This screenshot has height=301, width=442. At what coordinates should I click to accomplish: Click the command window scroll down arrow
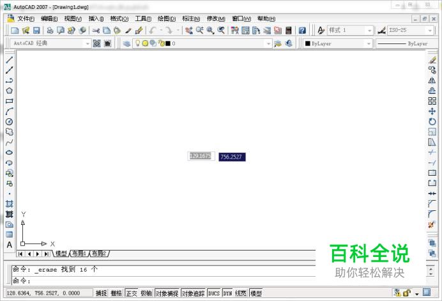pyautogui.click(x=431, y=274)
